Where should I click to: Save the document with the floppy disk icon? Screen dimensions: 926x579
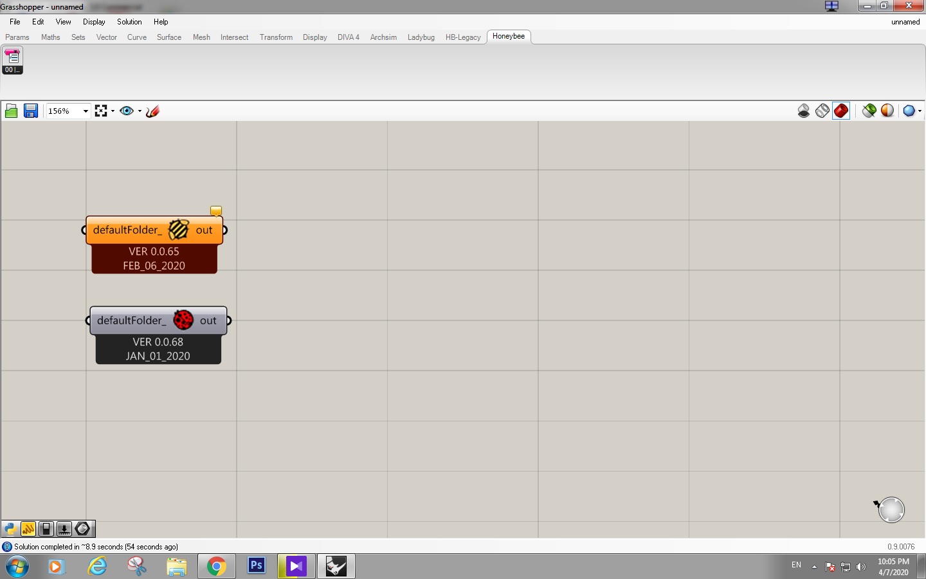(x=30, y=111)
